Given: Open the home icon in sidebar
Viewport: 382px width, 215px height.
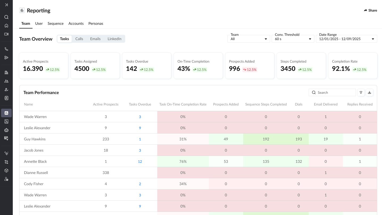Looking at the screenshot, I should pyautogui.click(x=6, y=26).
